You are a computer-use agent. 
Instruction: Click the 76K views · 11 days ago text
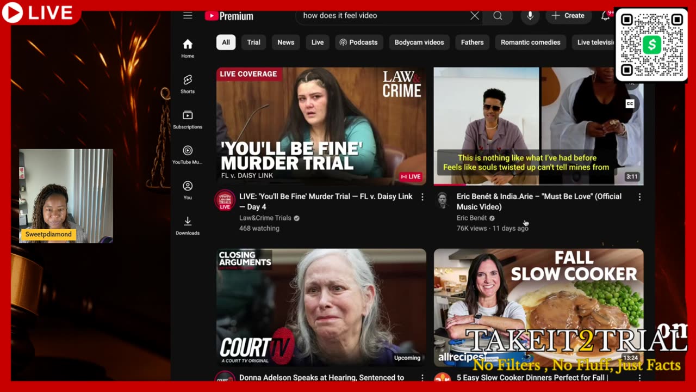(x=493, y=229)
